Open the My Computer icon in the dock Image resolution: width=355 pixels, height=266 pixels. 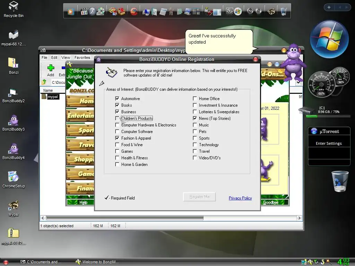click(146, 12)
